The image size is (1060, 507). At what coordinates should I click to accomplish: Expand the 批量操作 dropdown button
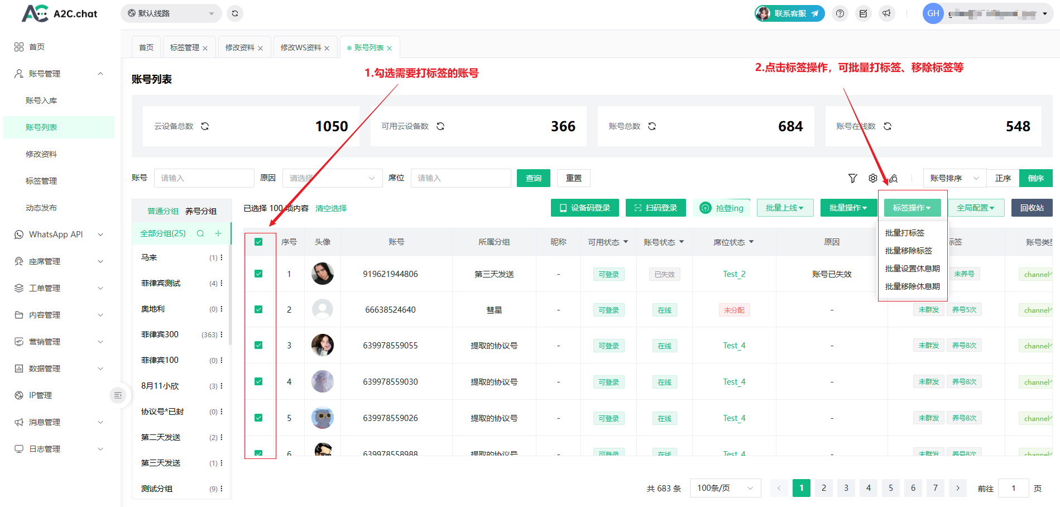click(848, 208)
